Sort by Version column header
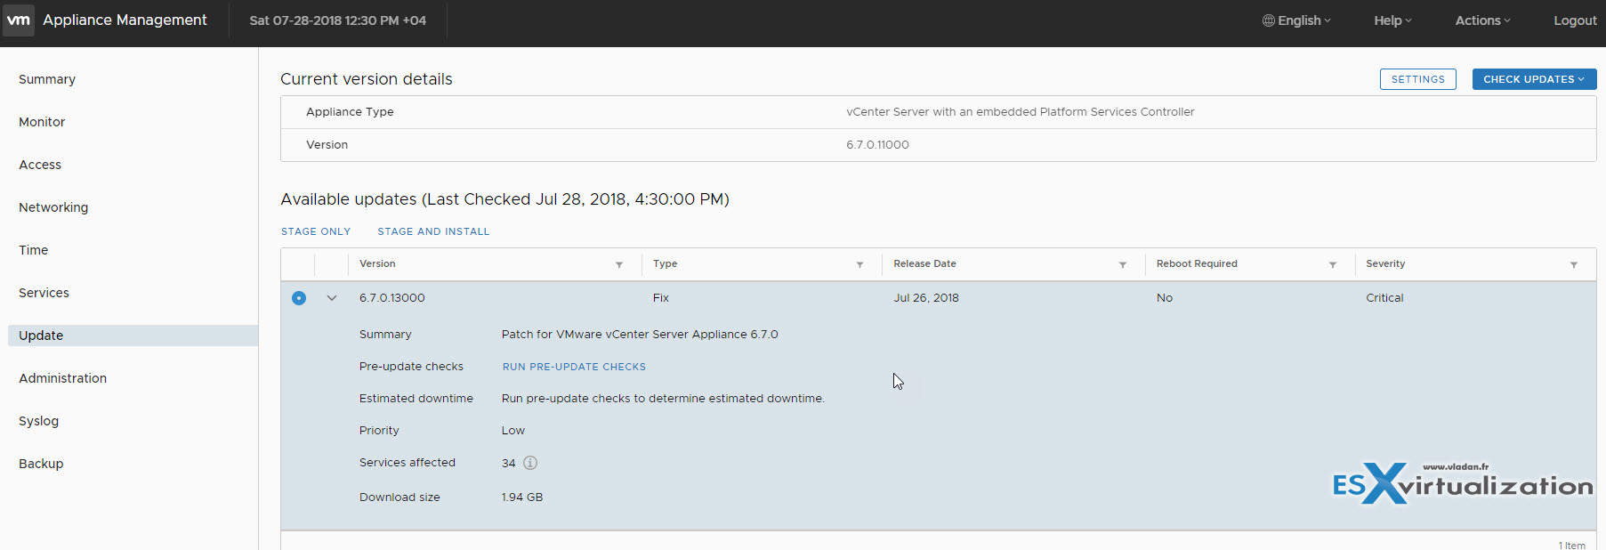Viewport: 1606px width, 550px height. pos(377,264)
